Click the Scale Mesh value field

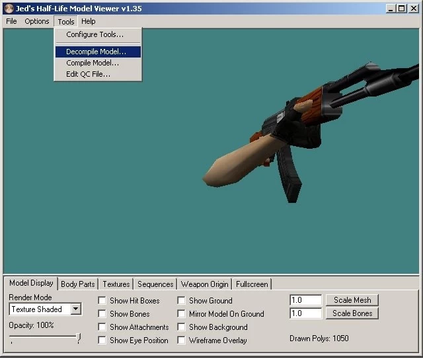[305, 300]
